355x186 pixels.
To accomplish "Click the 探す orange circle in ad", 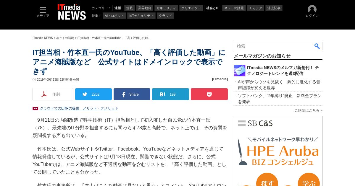I will 267,180.
